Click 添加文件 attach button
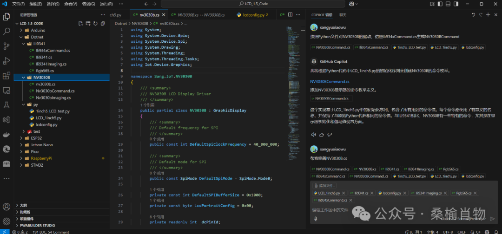The height and width of the screenshot is (234, 502). [324, 185]
